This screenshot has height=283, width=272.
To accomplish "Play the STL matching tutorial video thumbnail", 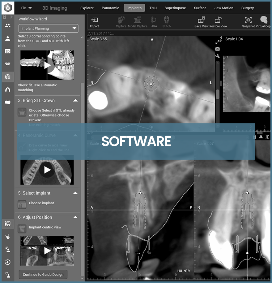I will pos(47,65).
